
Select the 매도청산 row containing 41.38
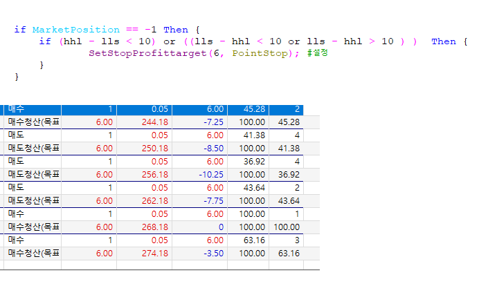pyautogui.click(x=33, y=149)
